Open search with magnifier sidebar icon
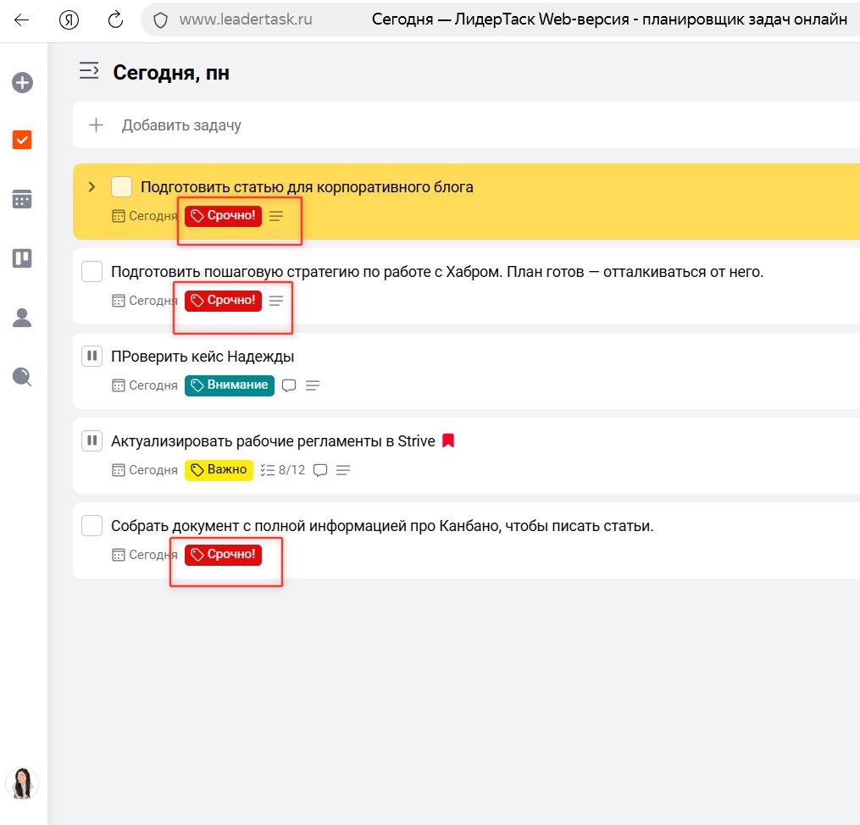The width and height of the screenshot is (860, 825). [22, 377]
